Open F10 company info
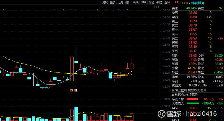Image resolution: width=224 pixels, height=121 pixels. click(143, 3)
